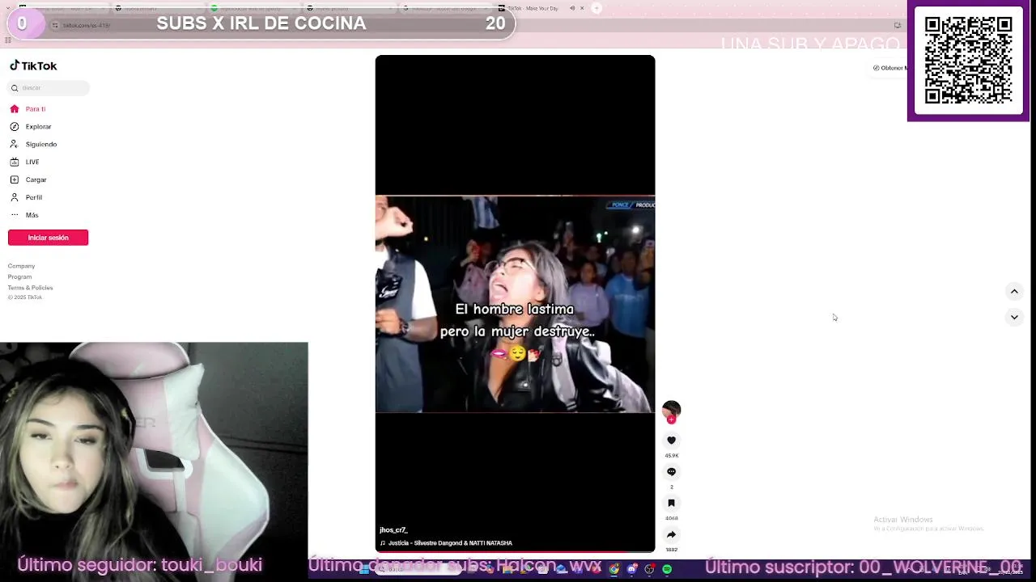Save the video with the bookmark icon
1036x582 pixels.
click(671, 503)
